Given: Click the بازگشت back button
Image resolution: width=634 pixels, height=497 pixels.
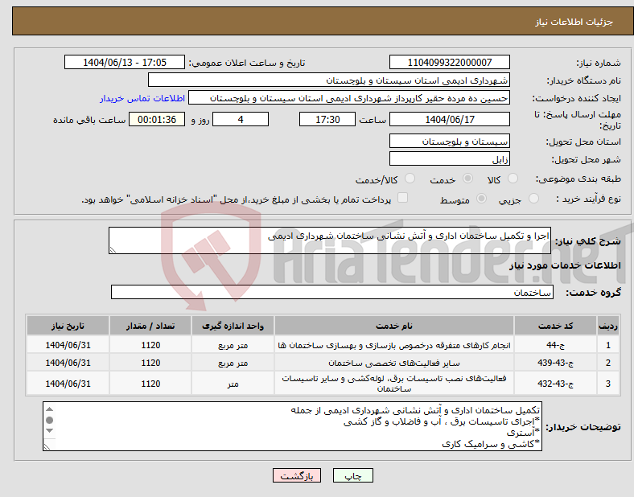Looking at the screenshot, I should point(297,475).
